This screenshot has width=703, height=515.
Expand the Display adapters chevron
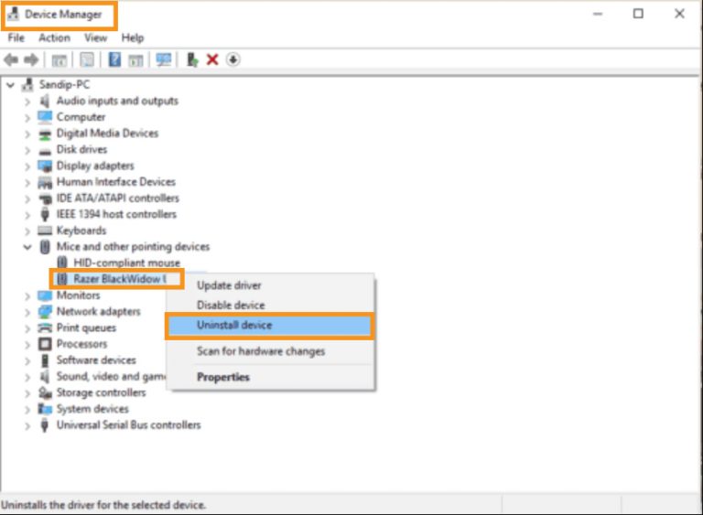pos(27,166)
